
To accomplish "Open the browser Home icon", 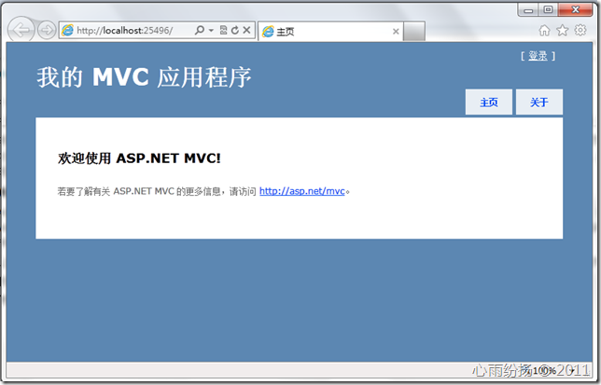I will pos(544,30).
